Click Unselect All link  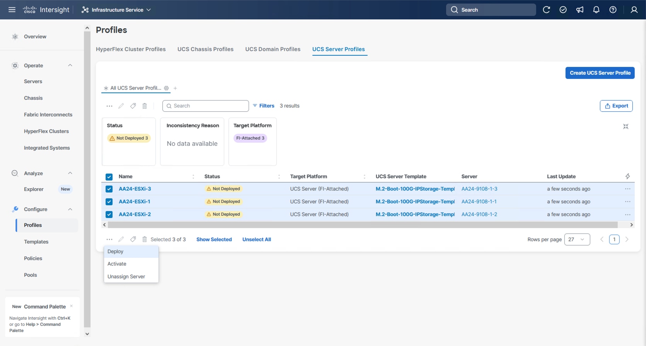pyautogui.click(x=257, y=239)
